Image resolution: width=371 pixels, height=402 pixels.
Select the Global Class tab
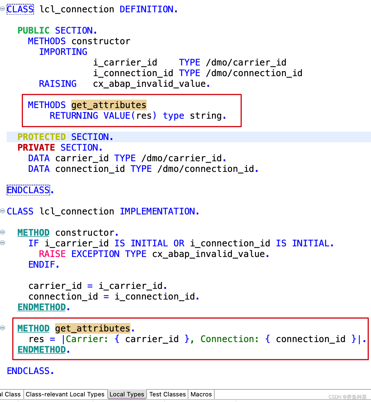pyautogui.click(x=11, y=394)
